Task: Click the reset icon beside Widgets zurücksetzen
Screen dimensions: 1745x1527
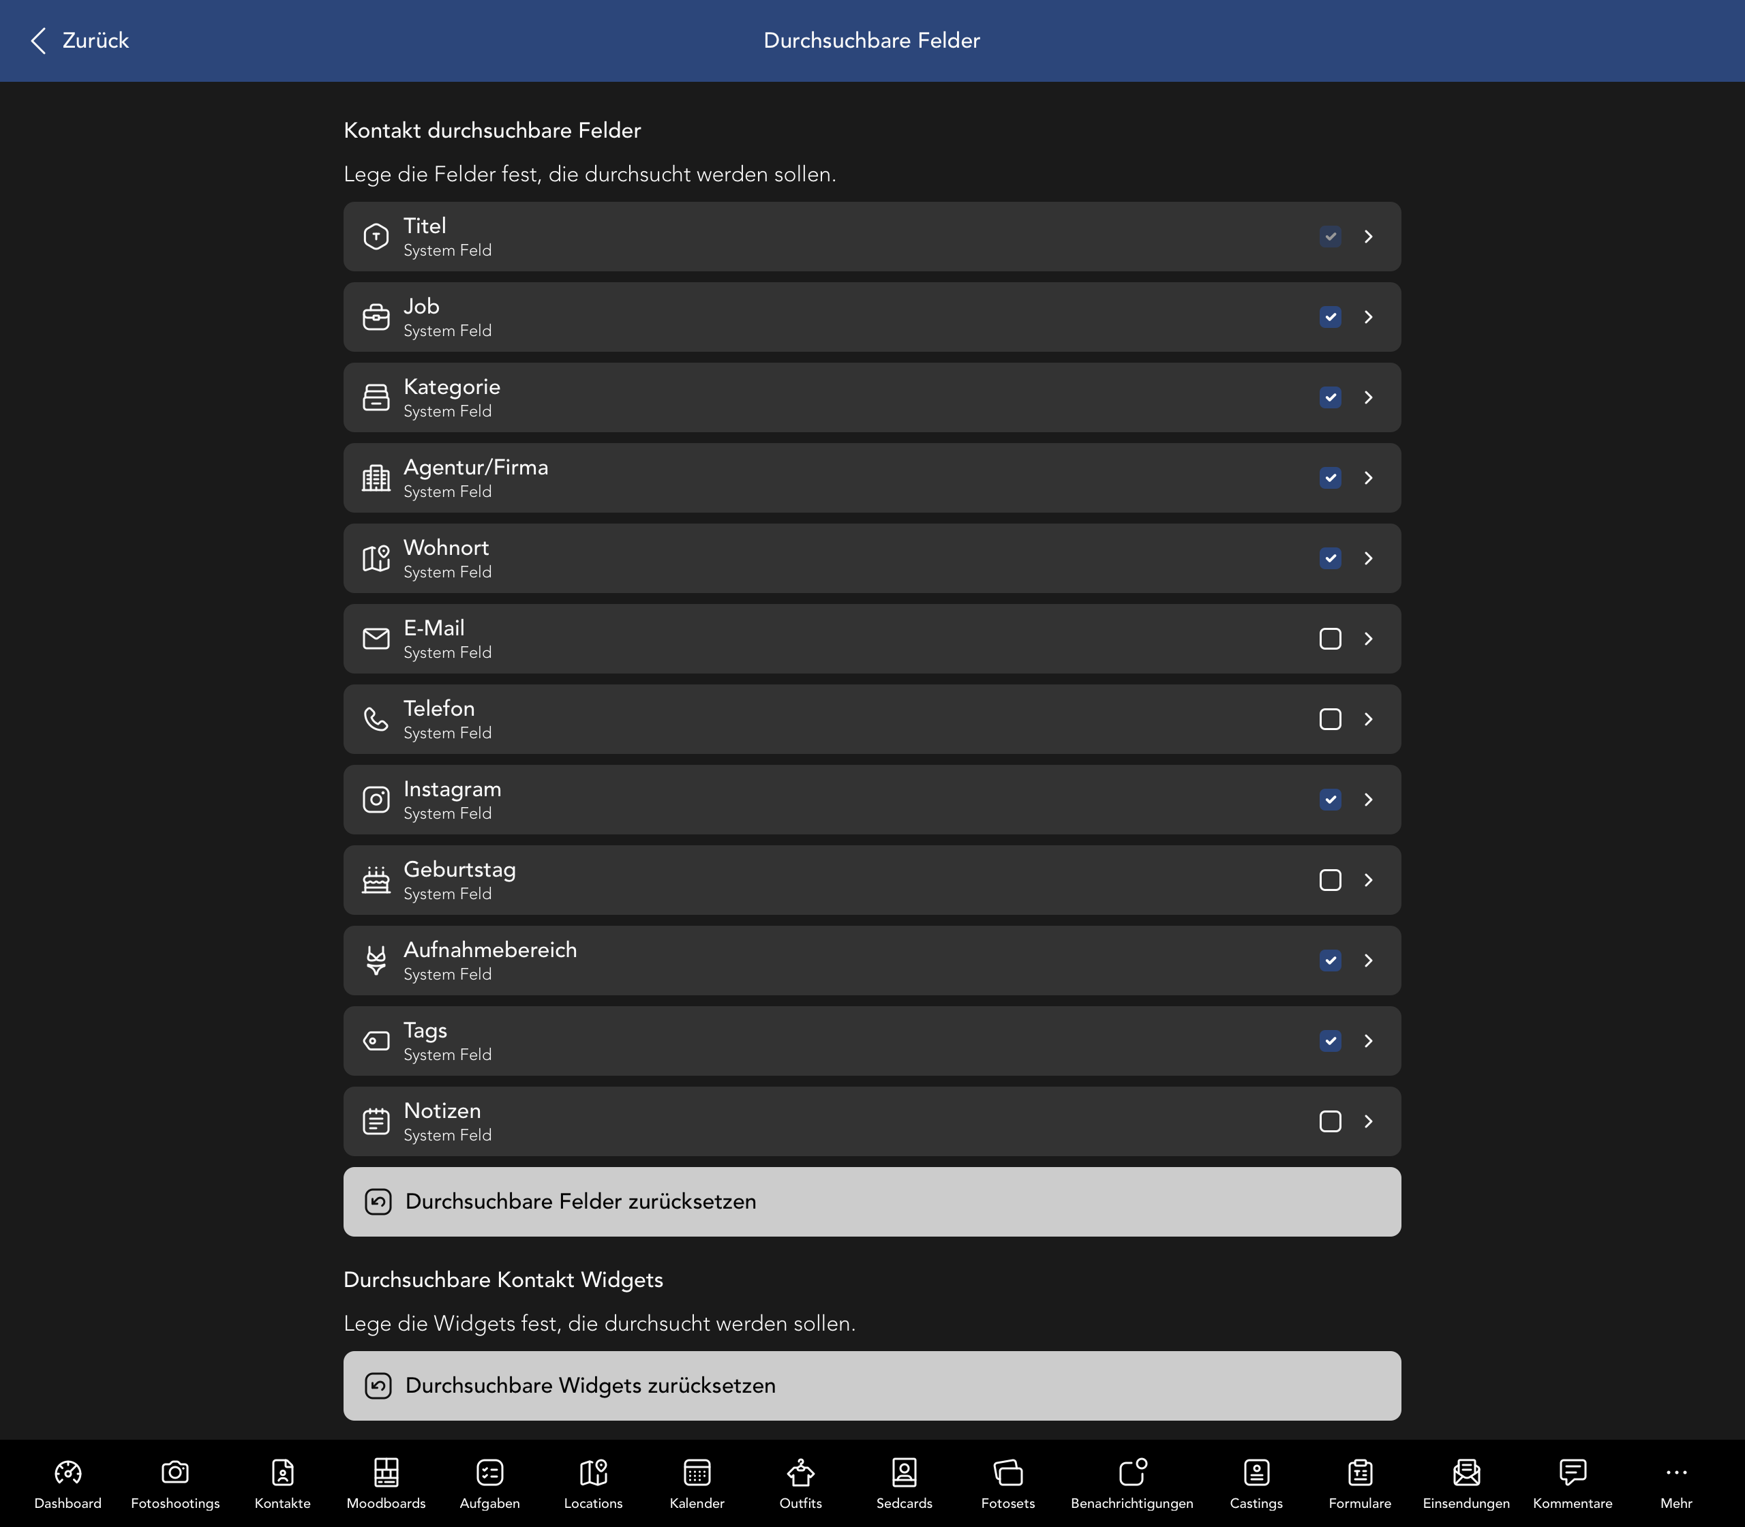Action: [378, 1385]
